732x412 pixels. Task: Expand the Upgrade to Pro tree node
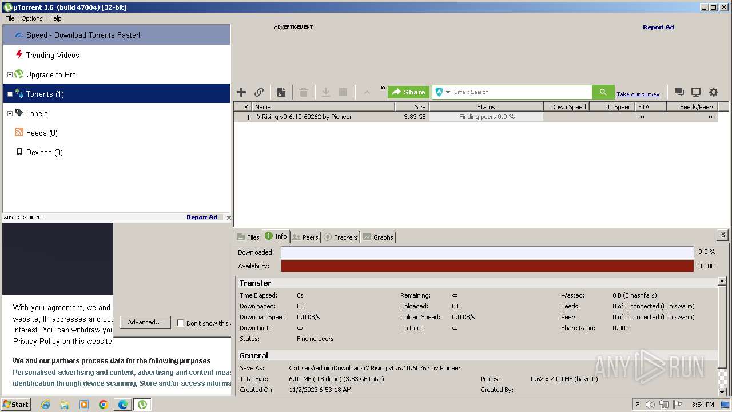pos(10,74)
